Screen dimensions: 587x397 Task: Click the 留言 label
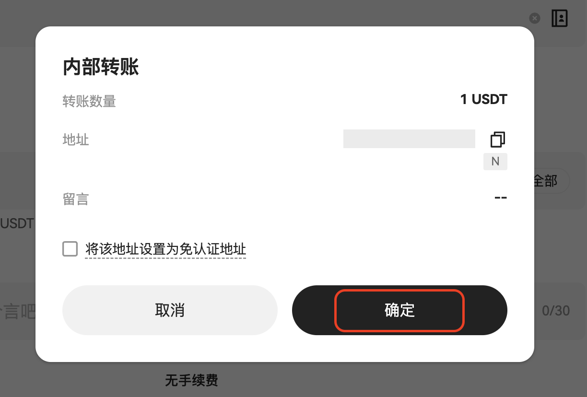point(76,199)
